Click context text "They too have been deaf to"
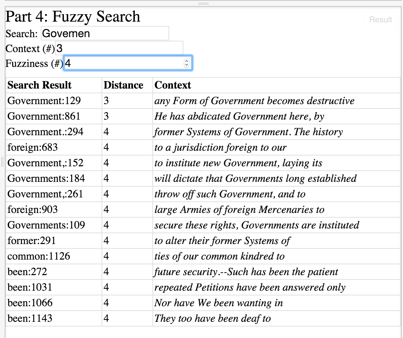403x338 pixels. point(213,318)
